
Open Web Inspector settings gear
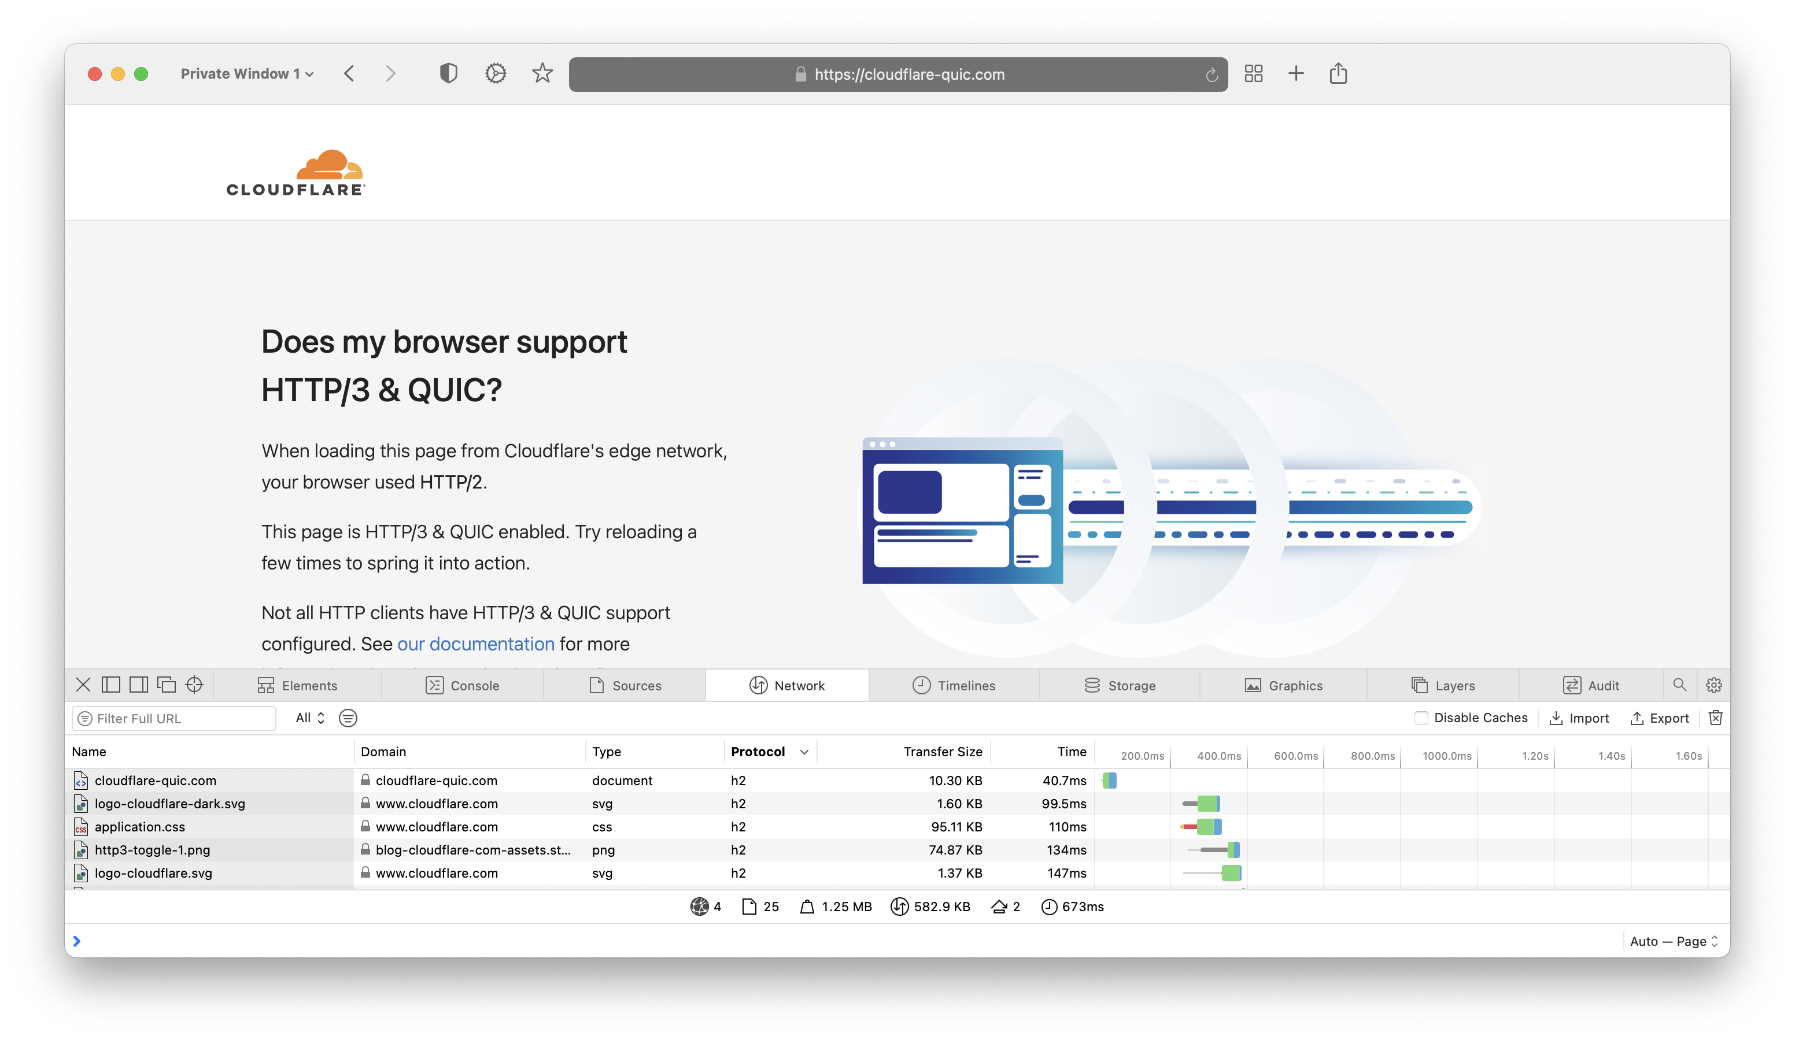1714,685
